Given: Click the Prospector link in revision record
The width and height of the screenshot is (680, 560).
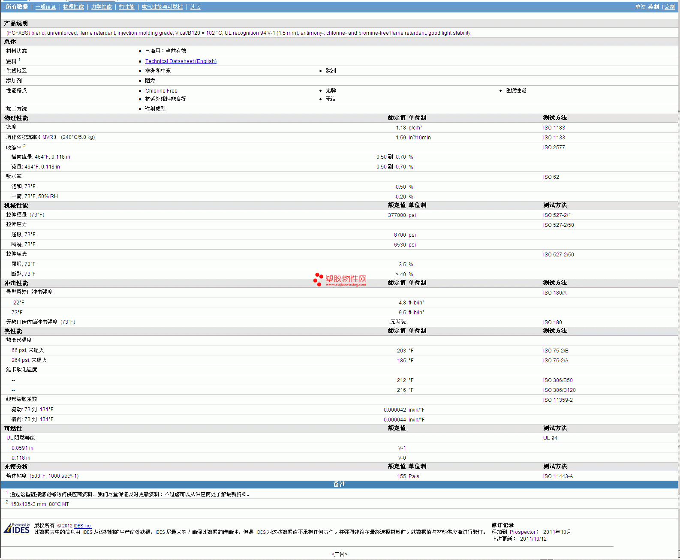Looking at the screenshot, I should (x=523, y=532).
